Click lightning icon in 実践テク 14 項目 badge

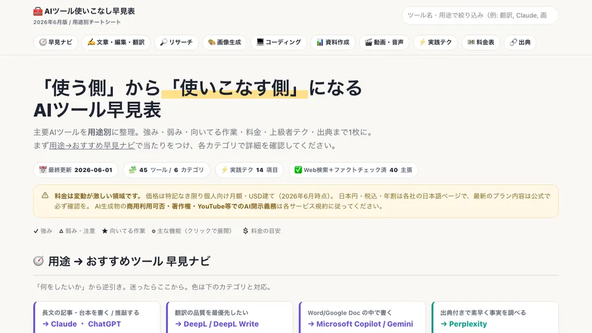tap(224, 170)
